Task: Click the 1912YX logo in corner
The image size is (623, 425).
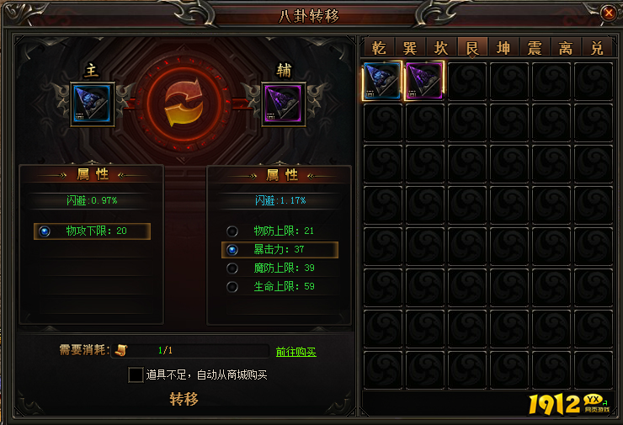Action: (x=568, y=404)
